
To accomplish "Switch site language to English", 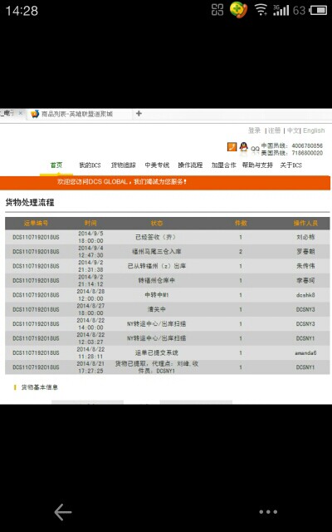I will click(314, 131).
